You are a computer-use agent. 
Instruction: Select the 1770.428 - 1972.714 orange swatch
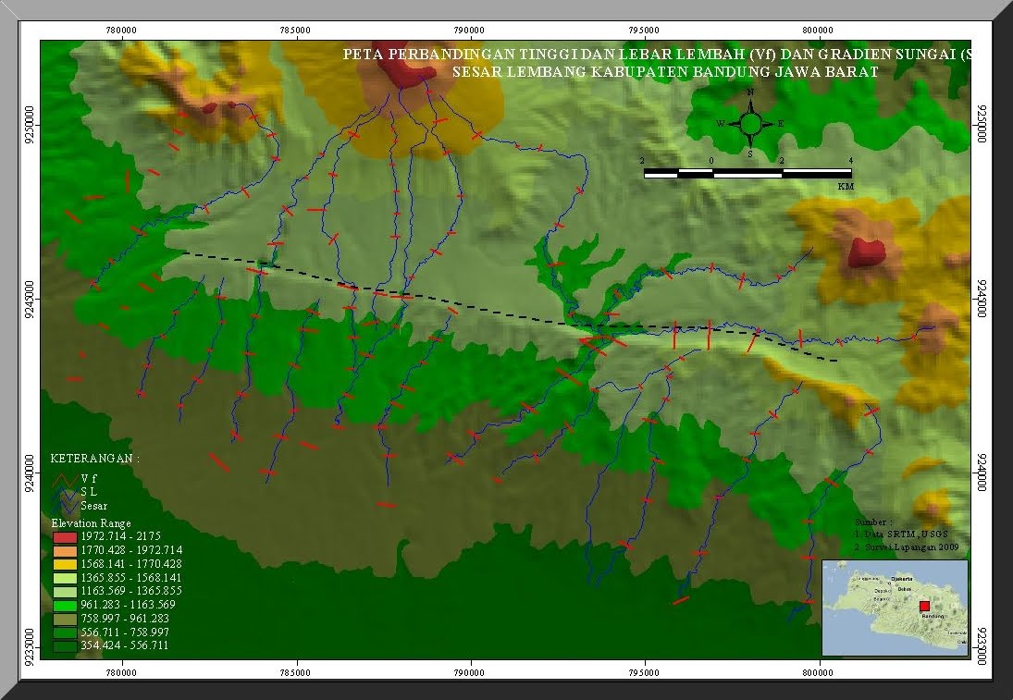point(64,550)
